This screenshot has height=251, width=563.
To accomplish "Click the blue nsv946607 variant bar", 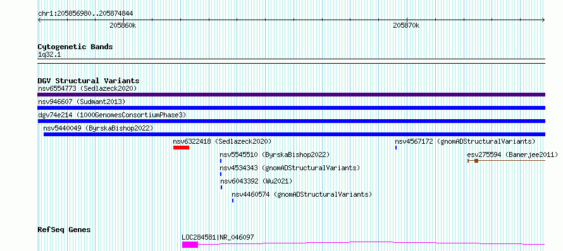I will tap(292, 108).
